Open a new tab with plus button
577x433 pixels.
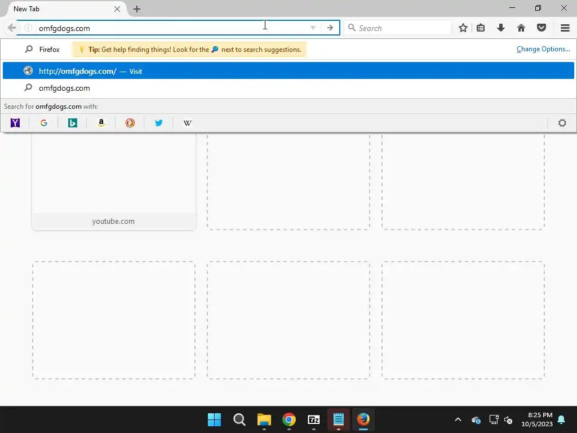point(137,9)
